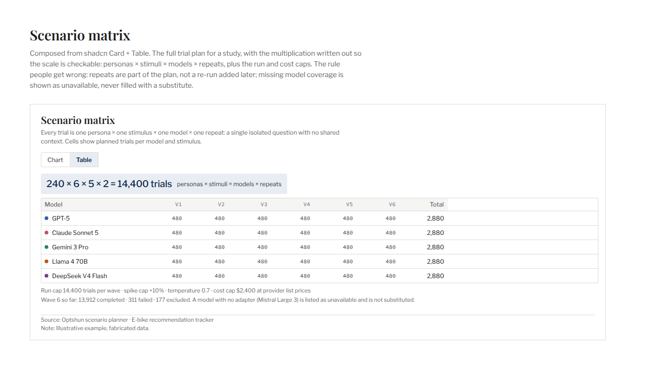This screenshot has height=370, width=669.
Task: Click the GPT-5 row total 2,880
Action: [435, 218]
